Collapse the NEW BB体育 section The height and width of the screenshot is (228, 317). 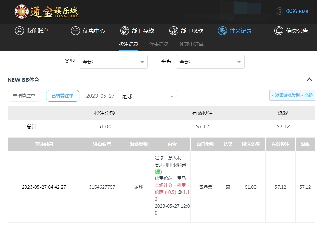point(309,80)
